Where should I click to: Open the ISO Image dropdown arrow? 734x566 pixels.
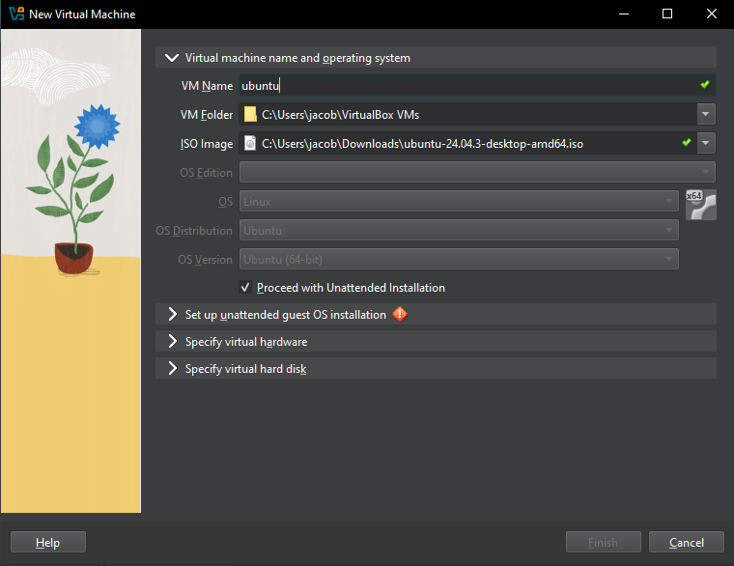[x=706, y=144]
